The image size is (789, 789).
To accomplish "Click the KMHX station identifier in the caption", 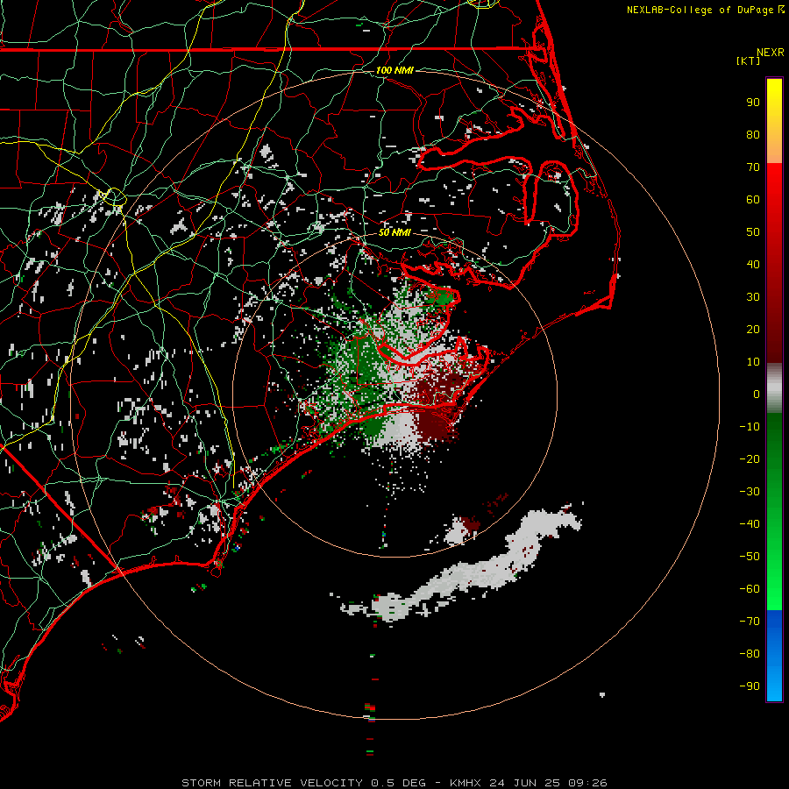I will point(465,783).
